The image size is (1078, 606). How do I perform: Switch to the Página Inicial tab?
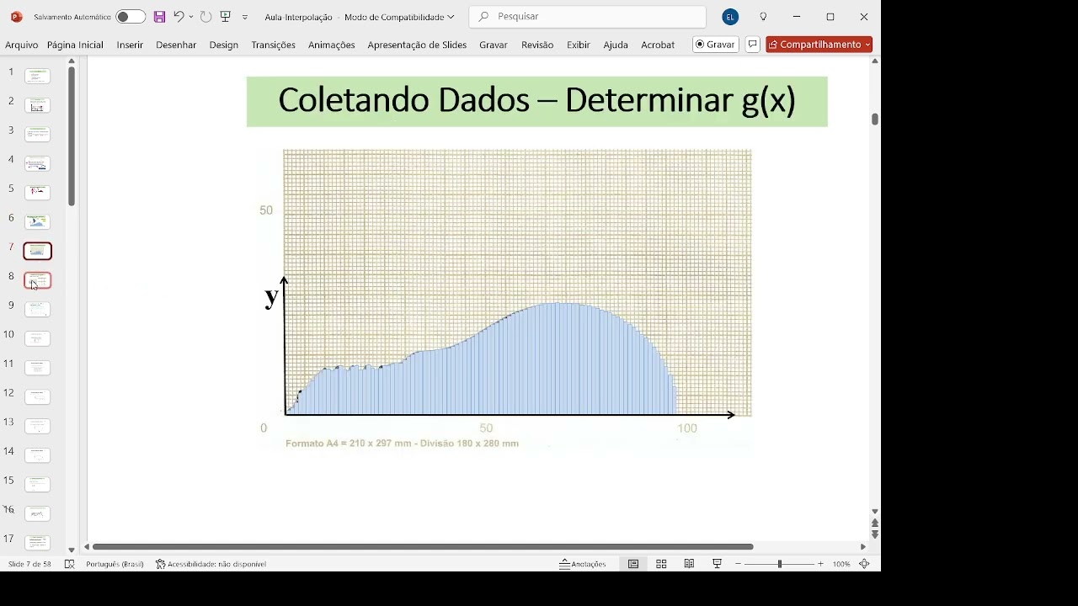pos(75,45)
